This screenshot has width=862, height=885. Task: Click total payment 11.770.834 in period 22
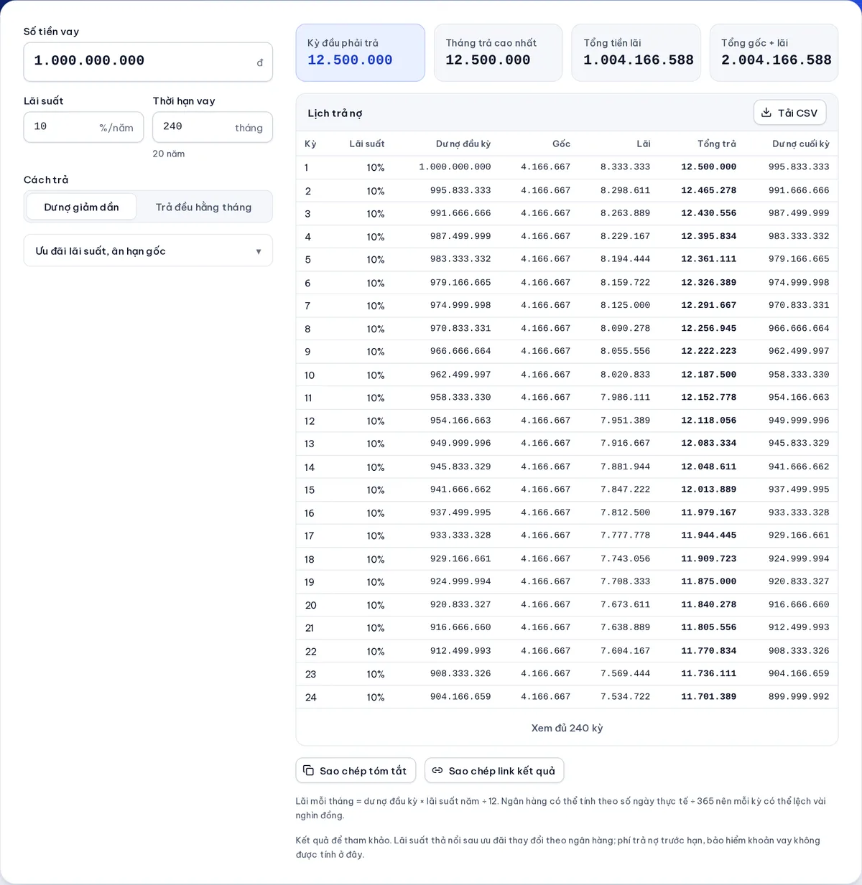click(708, 651)
